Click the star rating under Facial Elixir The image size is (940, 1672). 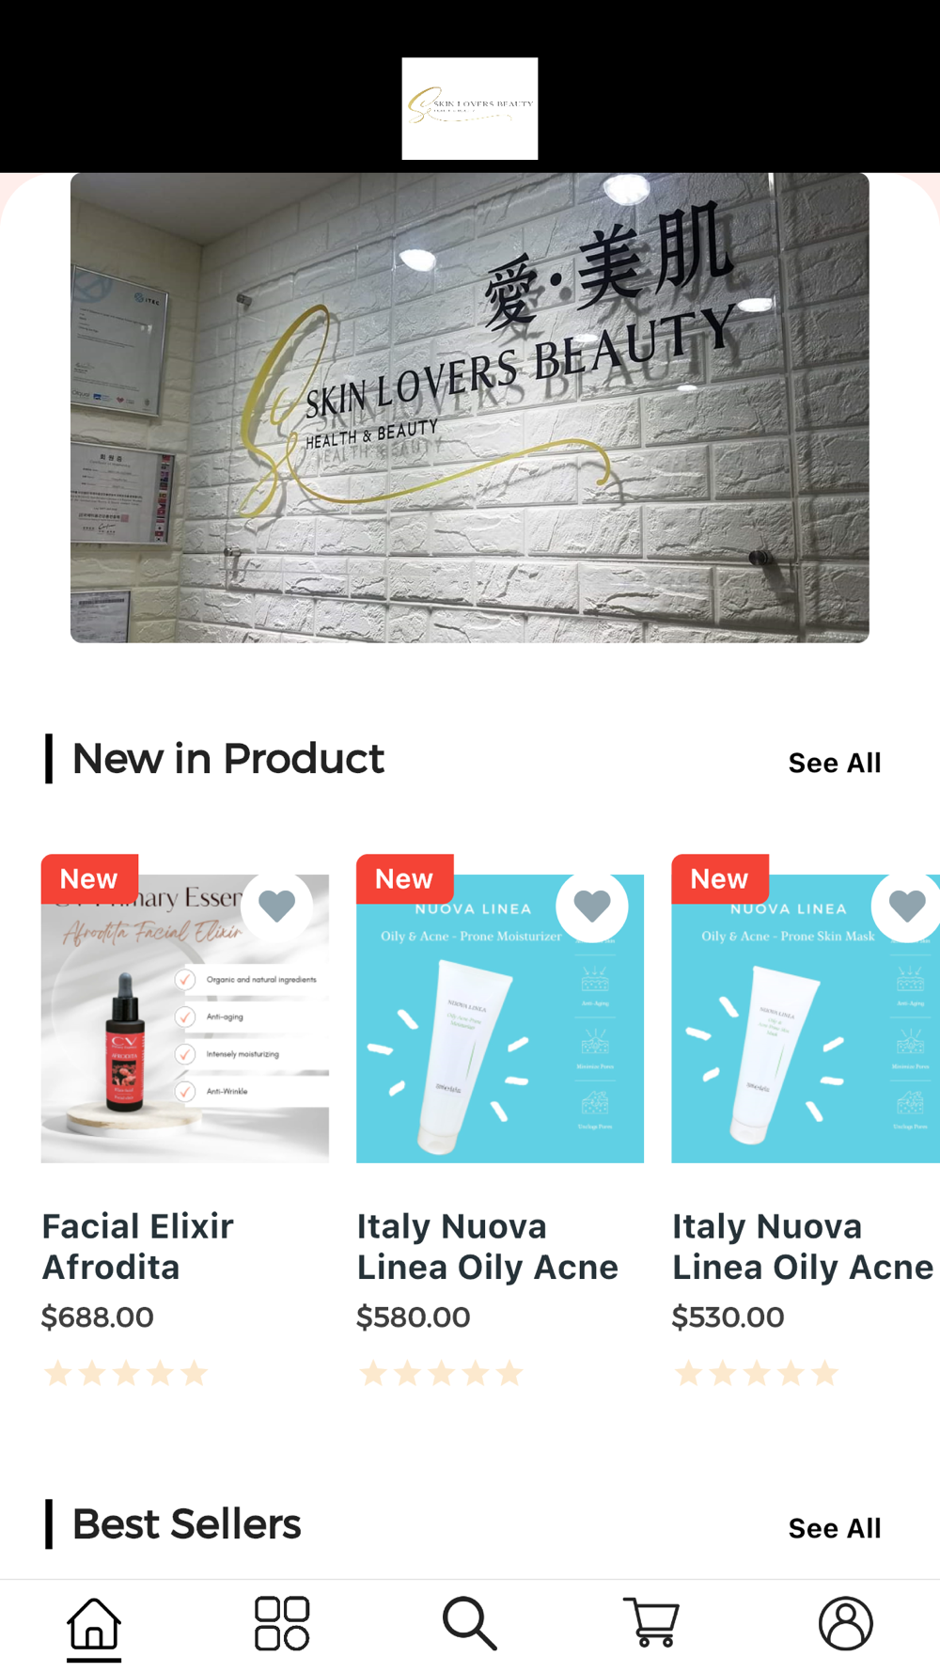point(126,1373)
